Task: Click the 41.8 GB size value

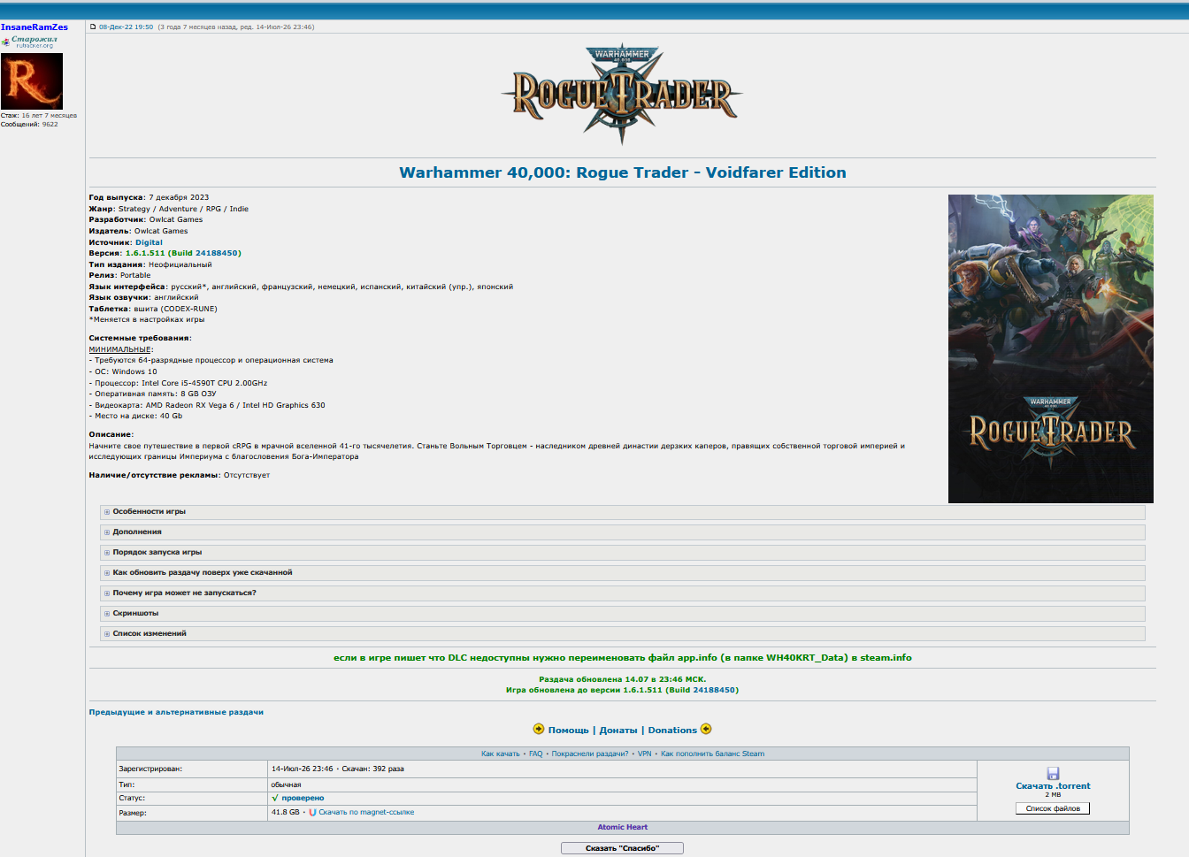Action: [x=286, y=812]
